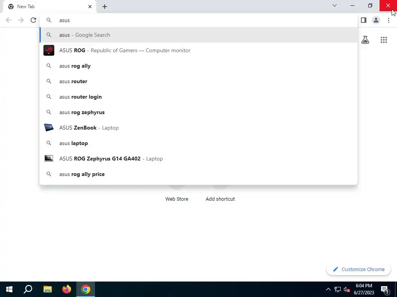The image size is (397, 297).
Task: Open the Web Store shortcut
Action: pyautogui.click(x=177, y=199)
